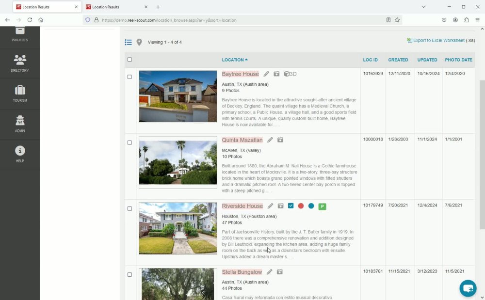Open Firefox account icon

455,20
